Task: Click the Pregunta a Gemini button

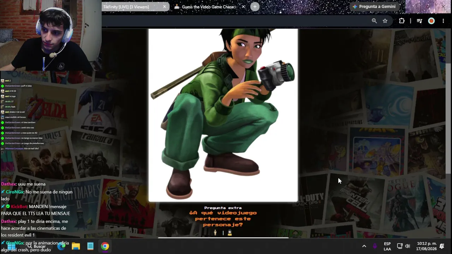Action: click(374, 7)
